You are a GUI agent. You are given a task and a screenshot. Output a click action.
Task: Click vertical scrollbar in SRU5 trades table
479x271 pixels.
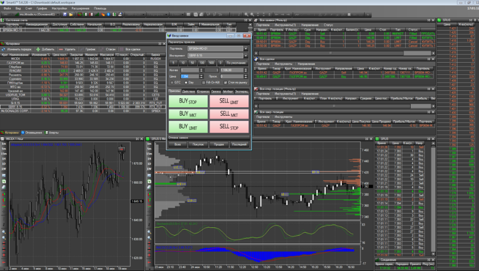tap(433, 199)
